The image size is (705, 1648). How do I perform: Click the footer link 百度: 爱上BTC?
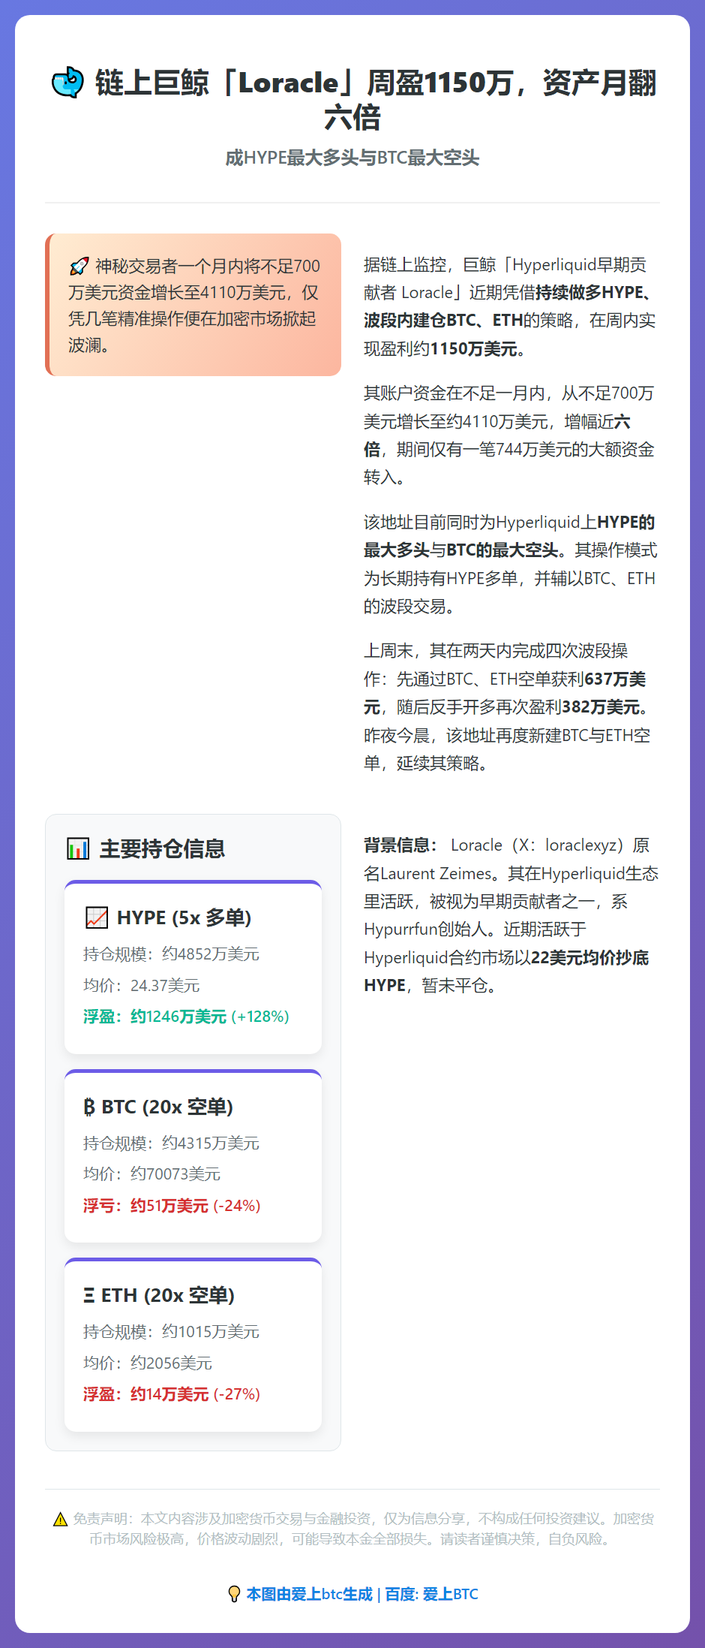tap(431, 1594)
